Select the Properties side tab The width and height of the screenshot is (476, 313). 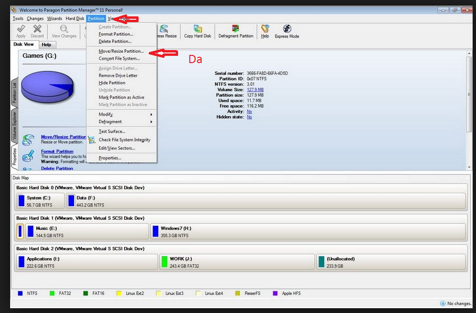pos(14,156)
